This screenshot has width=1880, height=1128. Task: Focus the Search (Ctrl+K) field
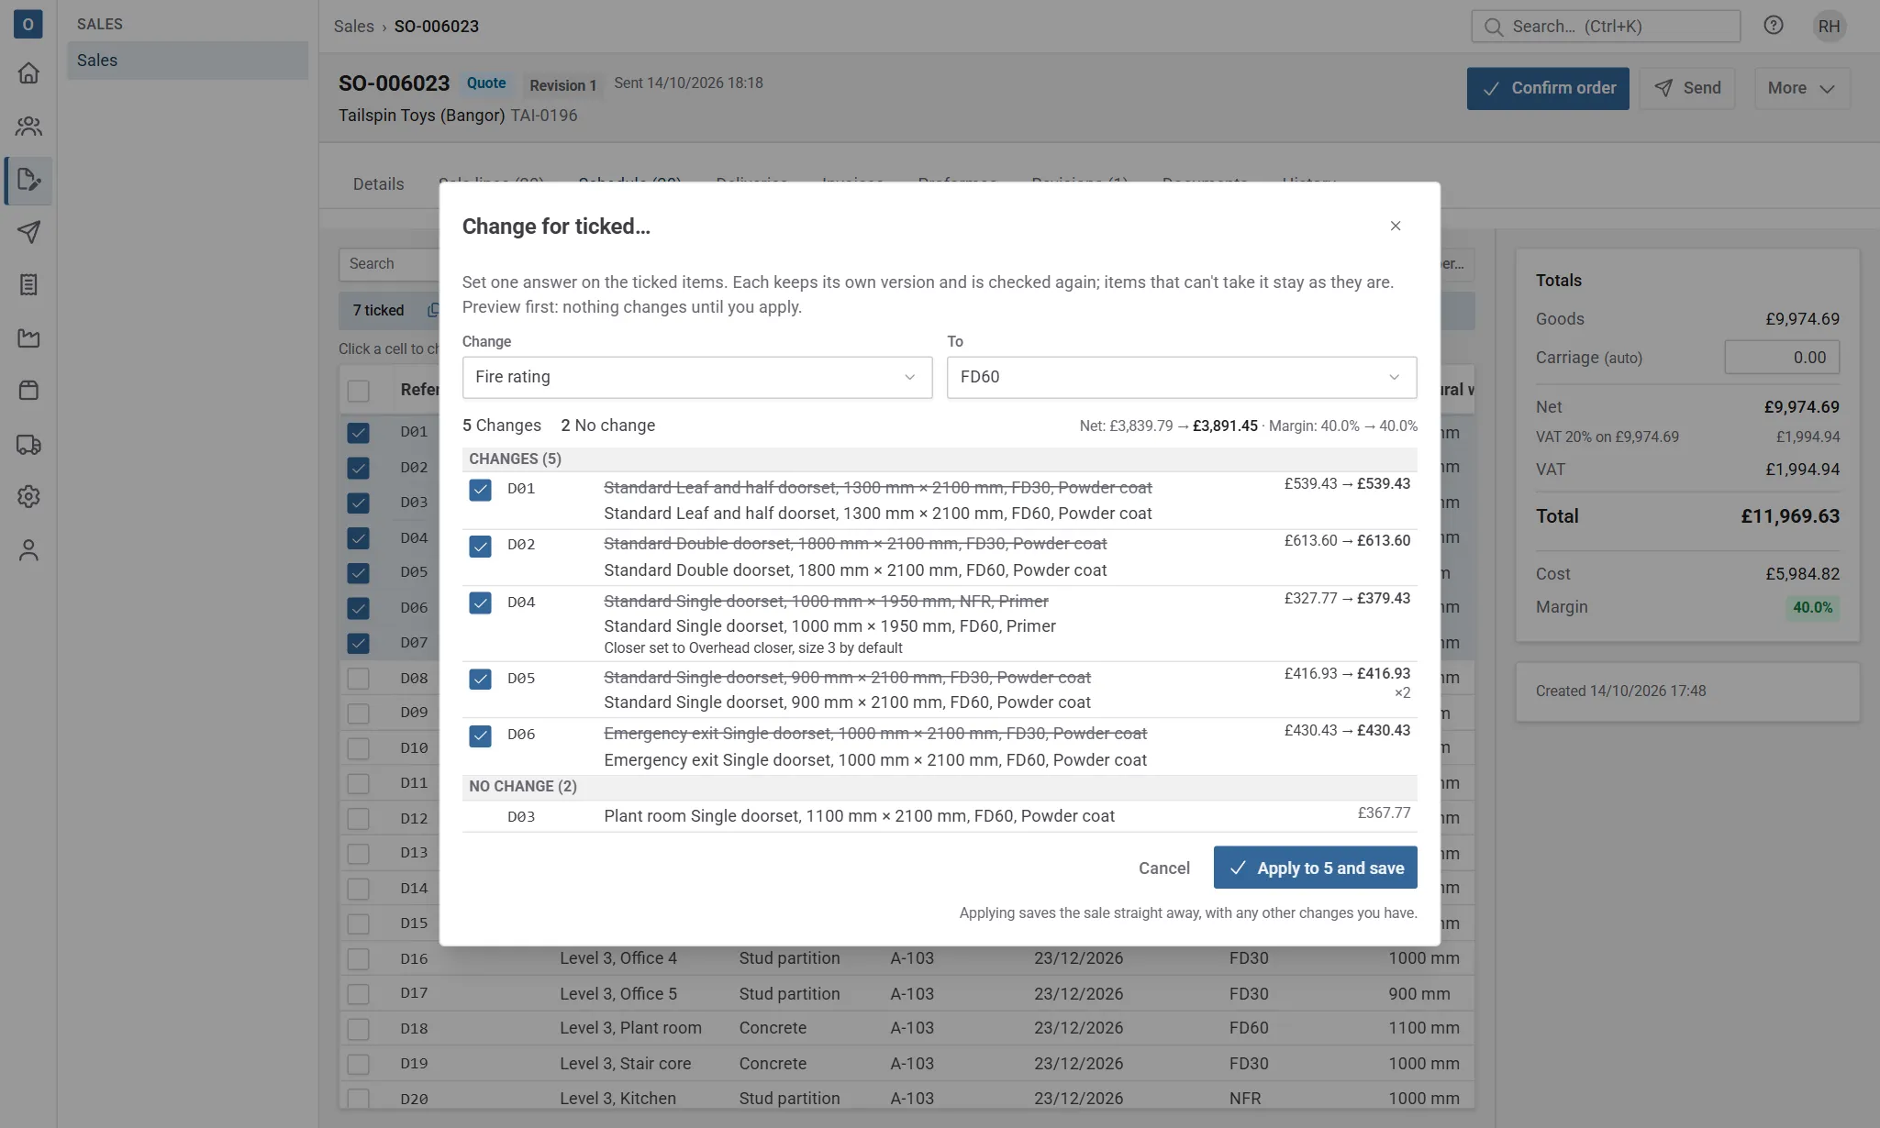[x=1605, y=27]
